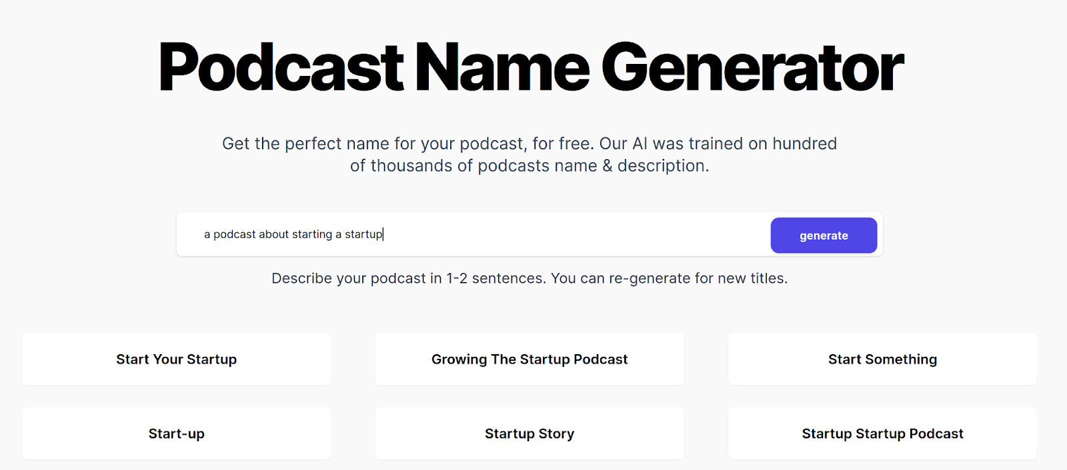Pick the "Startup Startup Podcast" suggestion
1067x470 pixels.
[882, 434]
